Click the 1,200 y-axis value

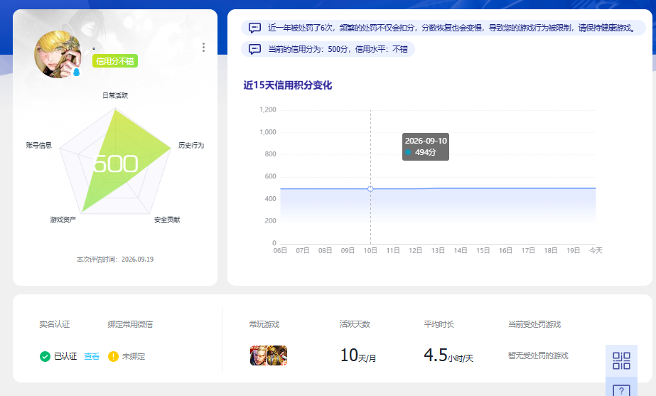[268, 109]
